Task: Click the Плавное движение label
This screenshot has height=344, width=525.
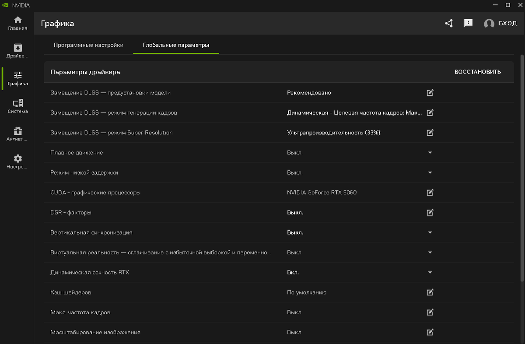Action: (x=77, y=152)
